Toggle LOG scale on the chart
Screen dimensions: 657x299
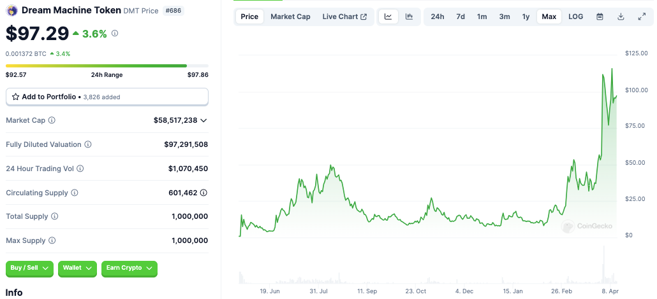576,17
